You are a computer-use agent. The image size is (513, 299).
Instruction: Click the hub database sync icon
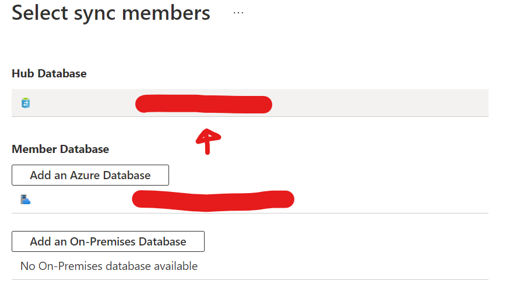point(26,103)
